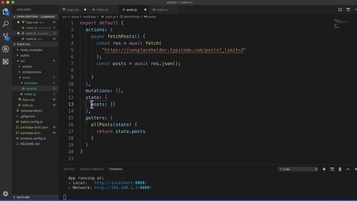
Task: Open App.vue in the src folder tree
Action: coord(28,99)
